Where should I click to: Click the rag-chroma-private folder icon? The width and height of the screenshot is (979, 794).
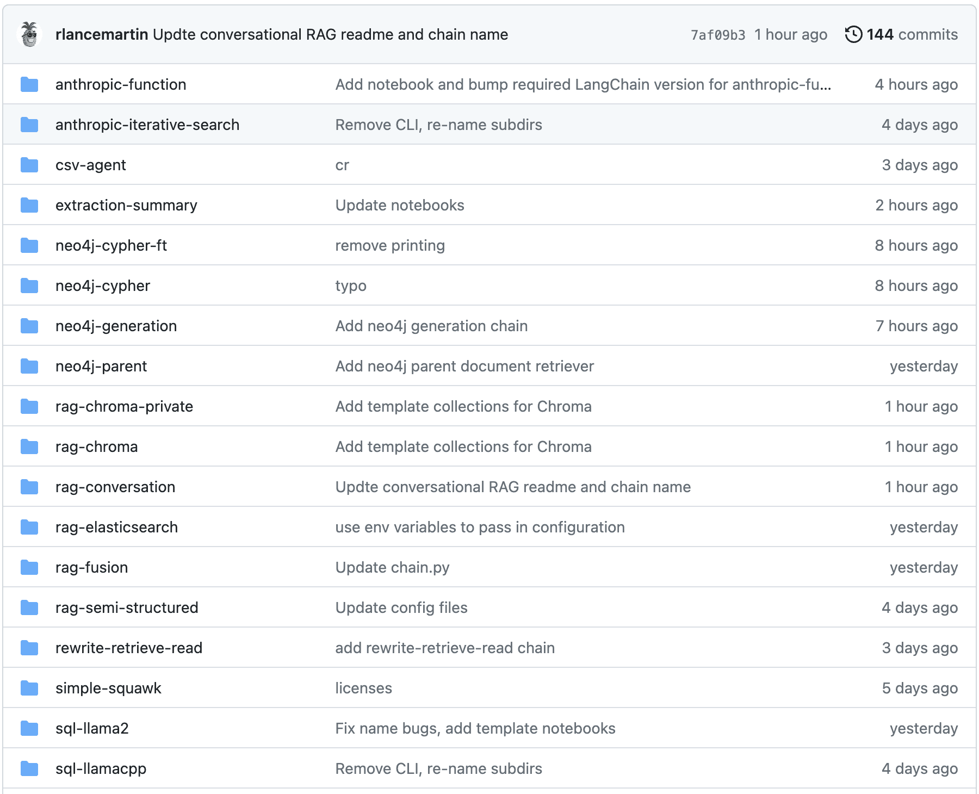29,406
